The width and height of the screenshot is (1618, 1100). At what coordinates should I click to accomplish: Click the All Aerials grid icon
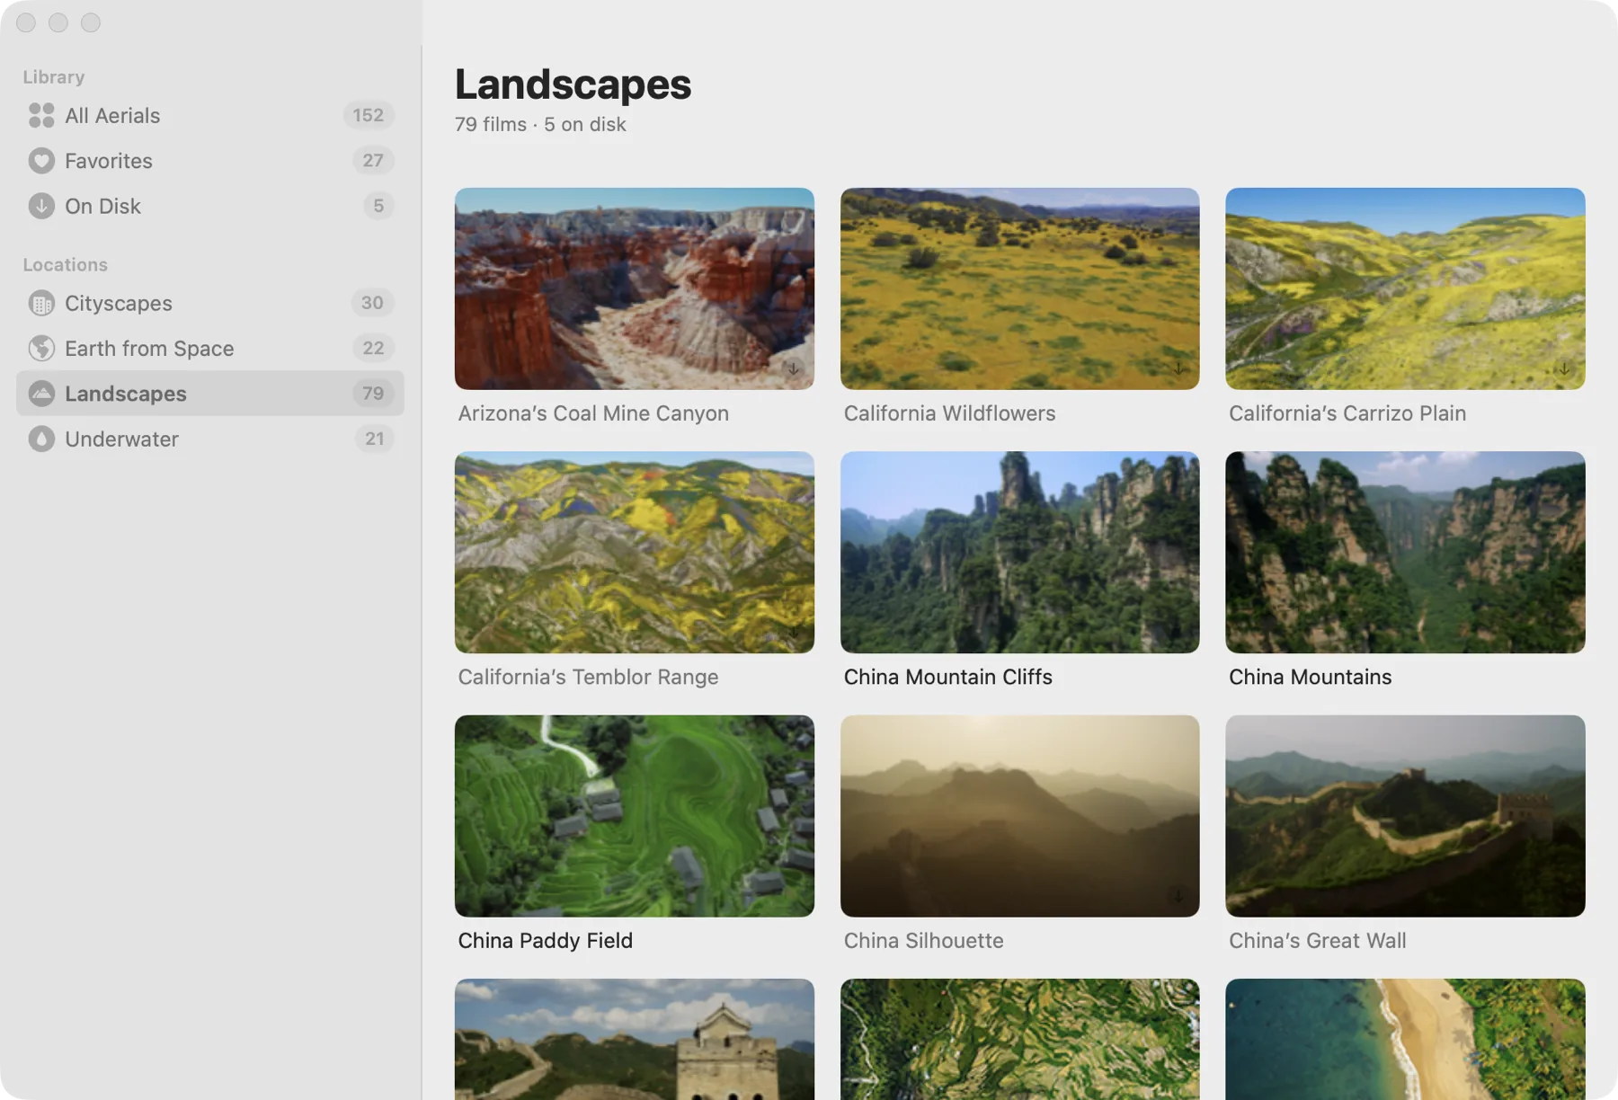tap(41, 115)
